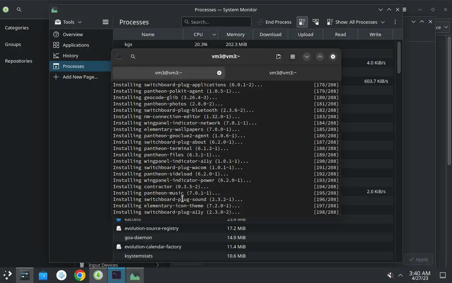452x283 pixels.
Task: Click terminal line Installing elementary-icon-theme
Action: pos(176,206)
